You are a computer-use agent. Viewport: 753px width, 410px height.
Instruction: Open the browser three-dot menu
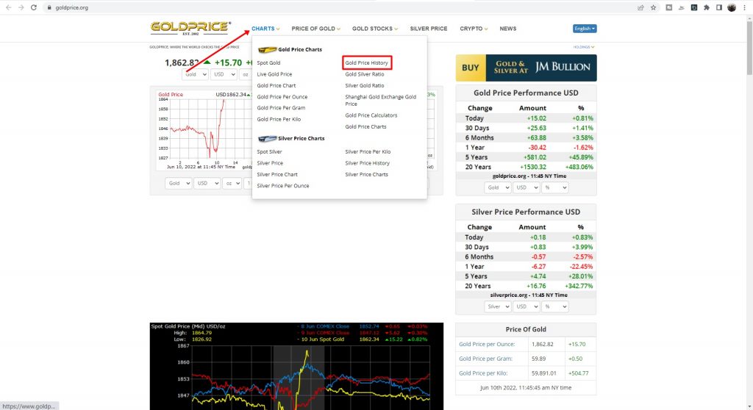[746, 7]
